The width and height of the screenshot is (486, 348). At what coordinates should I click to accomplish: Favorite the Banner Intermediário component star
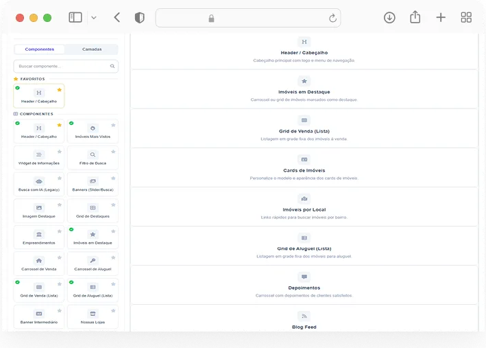click(59, 311)
